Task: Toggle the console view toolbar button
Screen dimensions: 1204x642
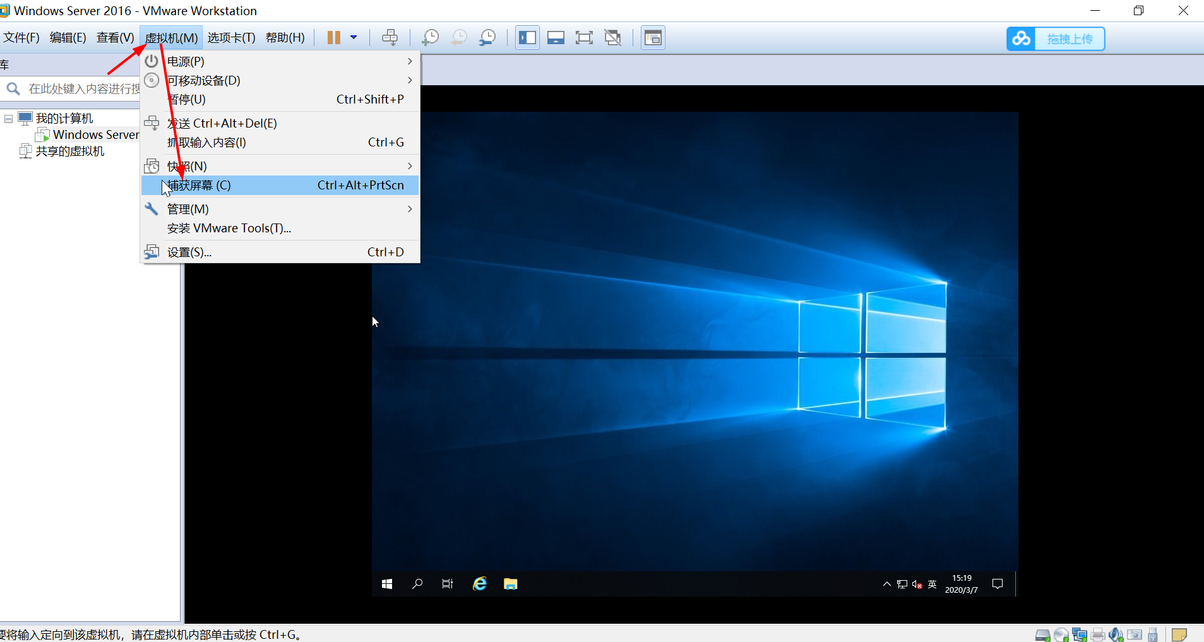Action: coord(653,38)
